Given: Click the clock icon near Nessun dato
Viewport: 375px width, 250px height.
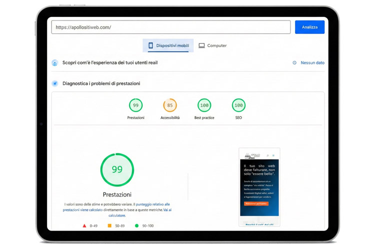Looking at the screenshot, I should click(294, 62).
